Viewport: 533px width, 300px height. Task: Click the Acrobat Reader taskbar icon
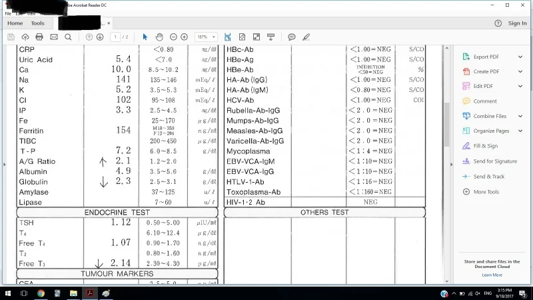click(90, 293)
